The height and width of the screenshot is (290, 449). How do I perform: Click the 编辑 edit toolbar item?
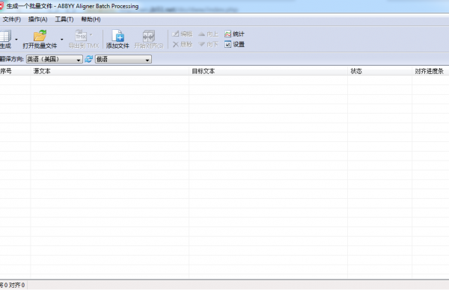coord(183,34)
